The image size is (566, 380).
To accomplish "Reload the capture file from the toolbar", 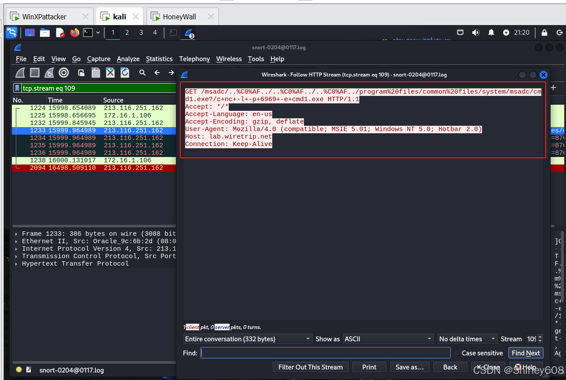I will (125, 73).
